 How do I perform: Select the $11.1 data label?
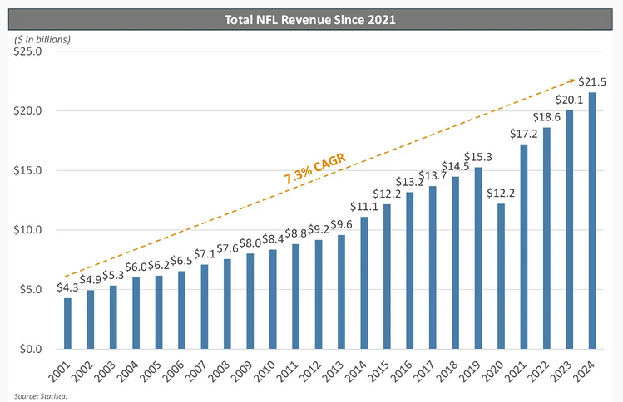pyautogui.click(x=364, y=206)
